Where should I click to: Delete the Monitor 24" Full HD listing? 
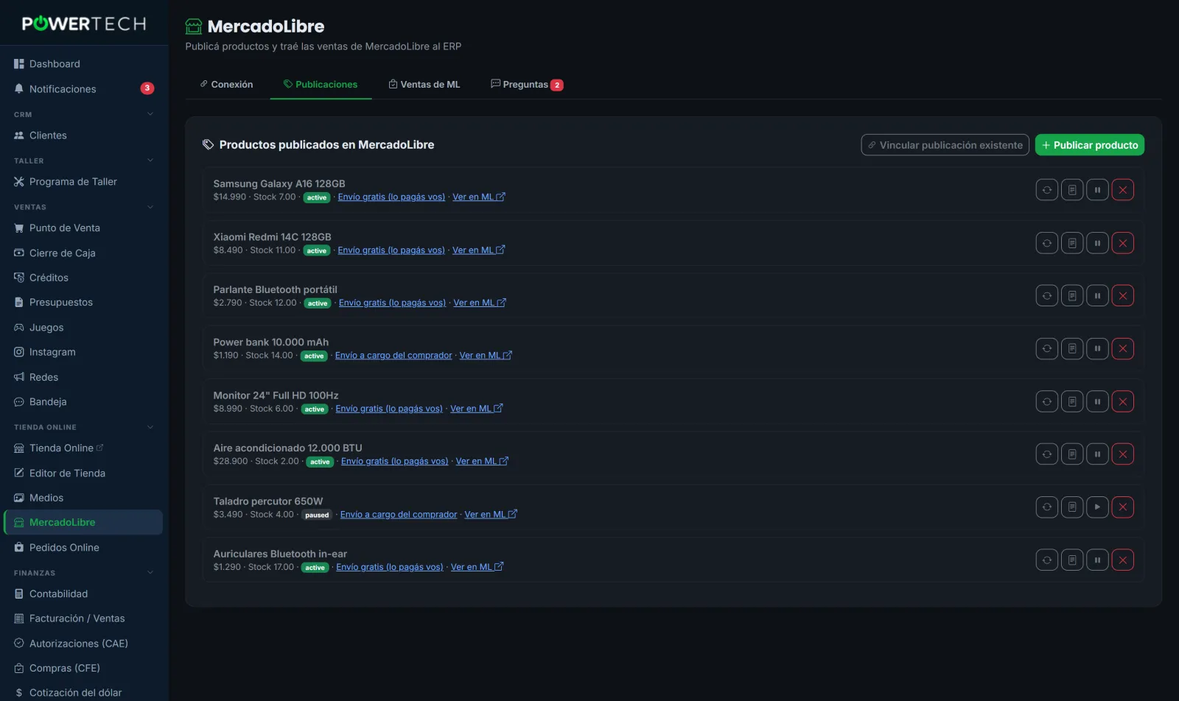click(1122, 401)
